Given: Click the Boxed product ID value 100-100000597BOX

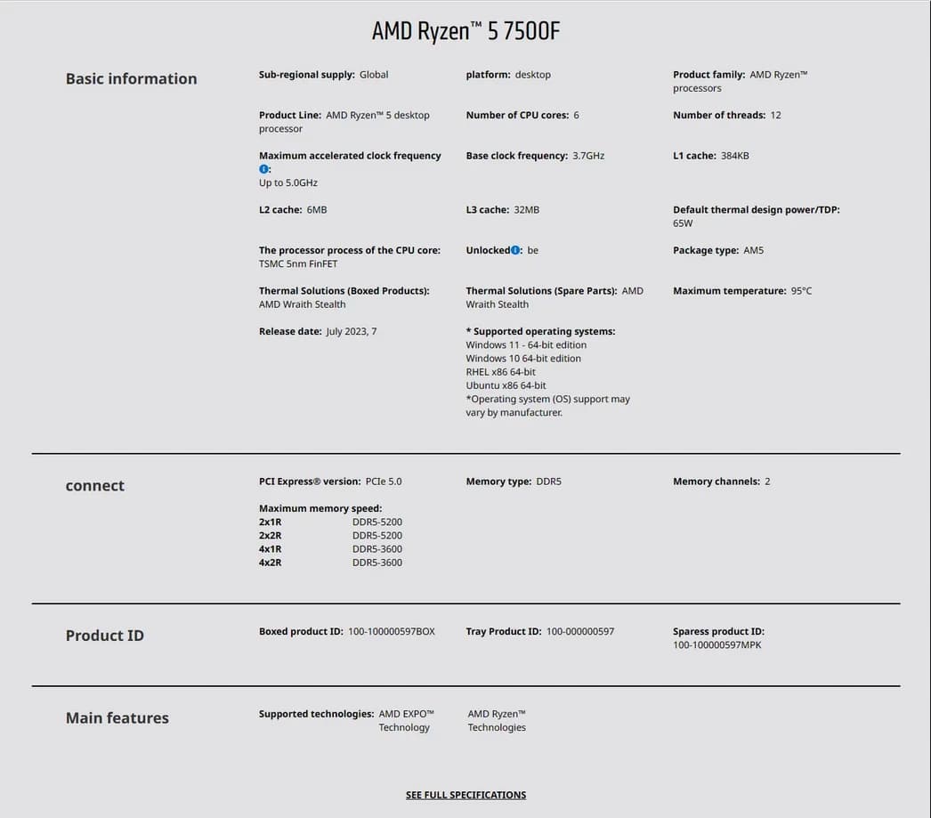Looking at the screenshot, I should point(392,632).
